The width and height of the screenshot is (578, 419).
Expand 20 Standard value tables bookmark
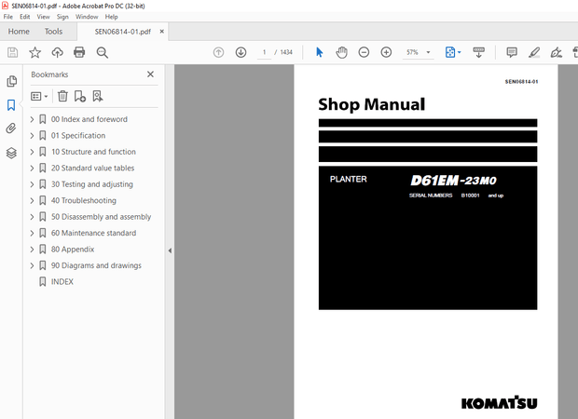(32, 168)
